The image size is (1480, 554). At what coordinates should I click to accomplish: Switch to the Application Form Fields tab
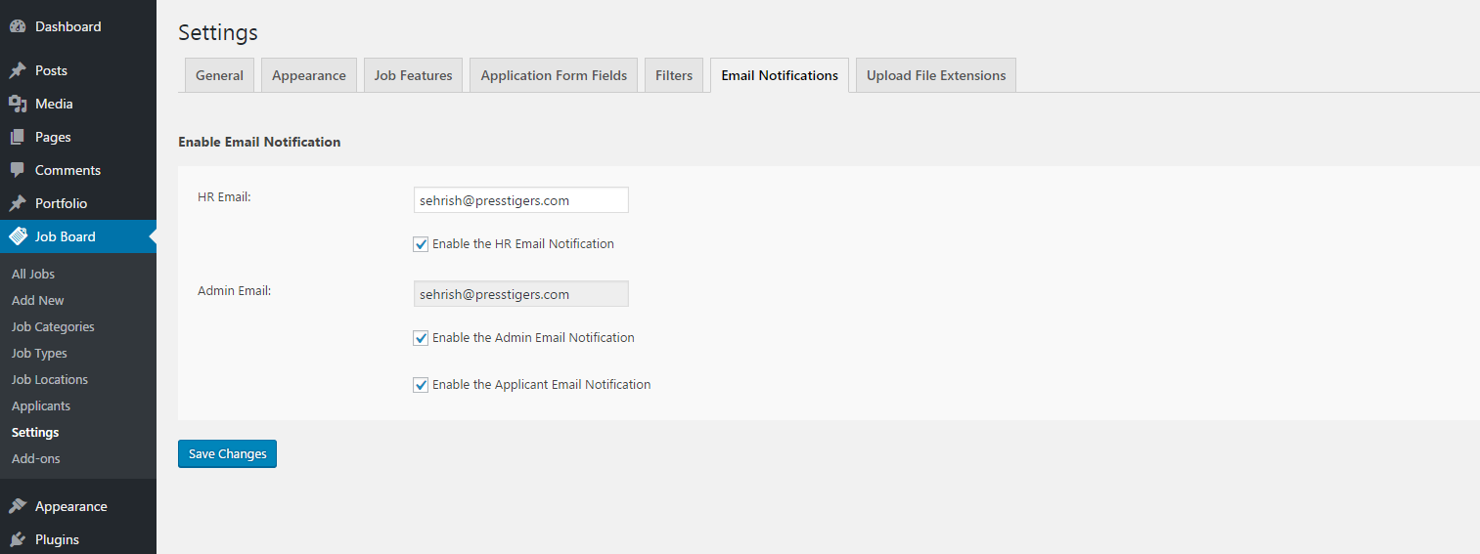pyautogui.click(x=554, y=75)
